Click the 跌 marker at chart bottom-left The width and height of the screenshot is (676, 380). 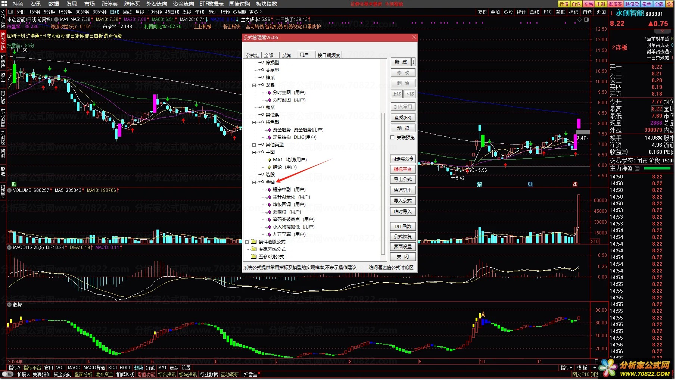[x=14, y=184]
